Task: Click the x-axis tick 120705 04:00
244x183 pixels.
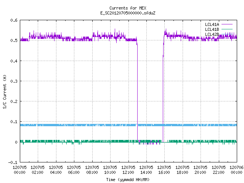Action: pos(56,170)
